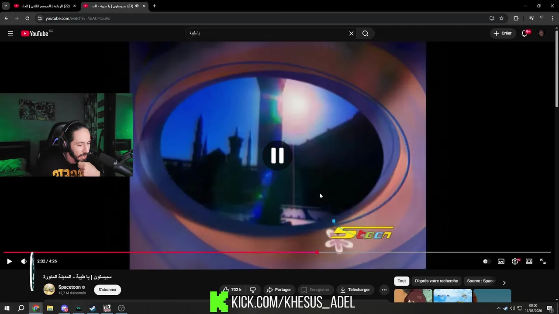This screenshot has height=314, width=559.
Task: Switch to the first YouTube tab (22)
Action: click(45, 6)
